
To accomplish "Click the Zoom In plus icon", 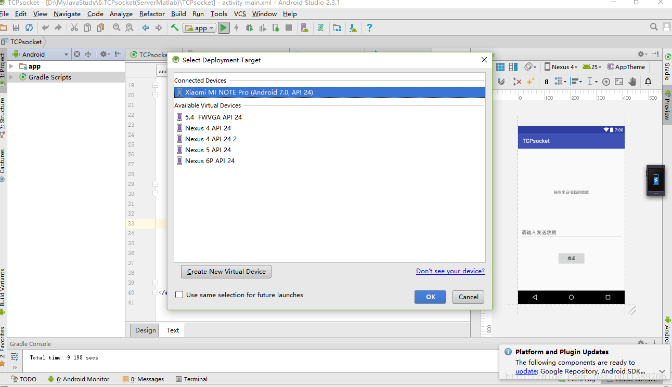I will point(606,82).
